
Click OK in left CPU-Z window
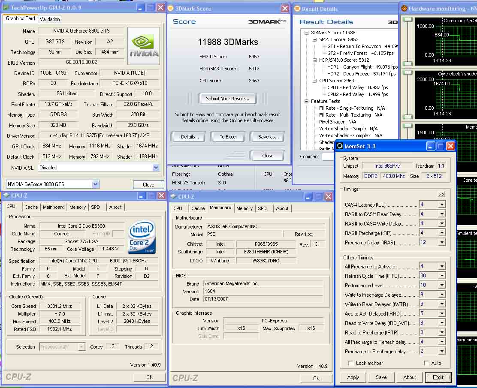pos(149,377)
